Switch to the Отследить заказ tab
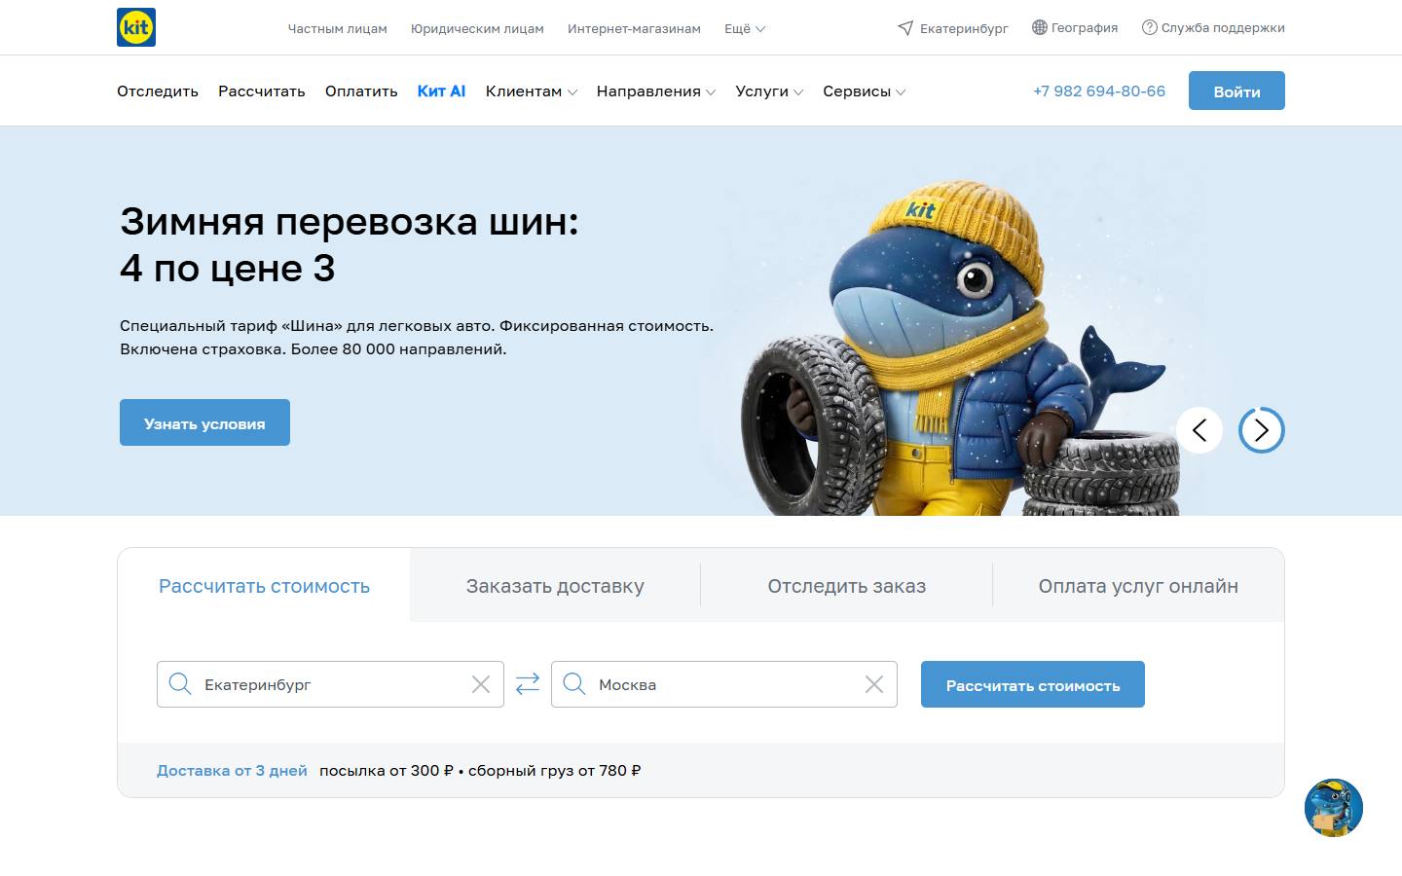The image size is (1402, 876). click(x=846, y=586)
